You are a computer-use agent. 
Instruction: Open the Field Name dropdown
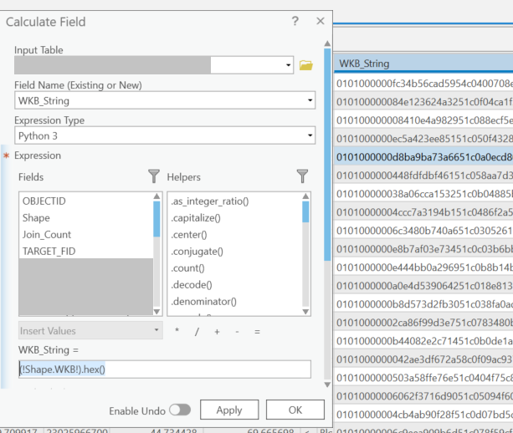pos(310,101)
